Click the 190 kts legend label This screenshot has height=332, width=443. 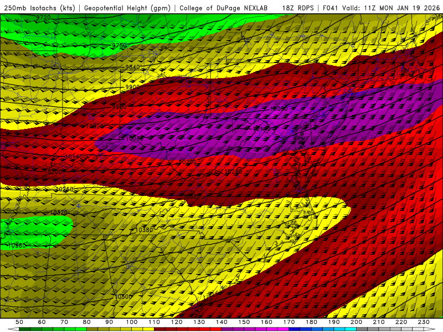[x=334, y=322]
